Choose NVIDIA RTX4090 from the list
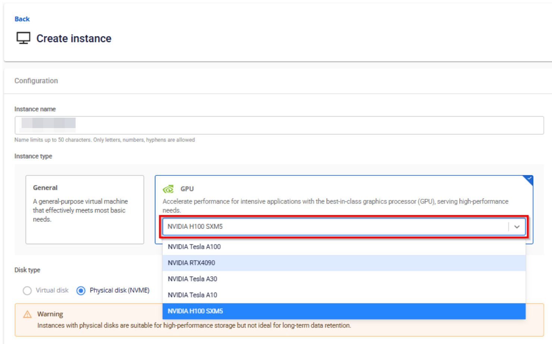This screenshot has width=552, height=344. pyautogui.click(x=344, y=263)
